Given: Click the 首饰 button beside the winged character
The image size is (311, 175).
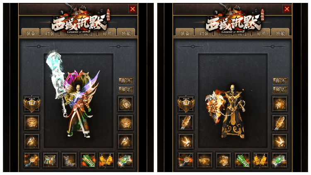Looking at the screenshot, I should (126, 81).
